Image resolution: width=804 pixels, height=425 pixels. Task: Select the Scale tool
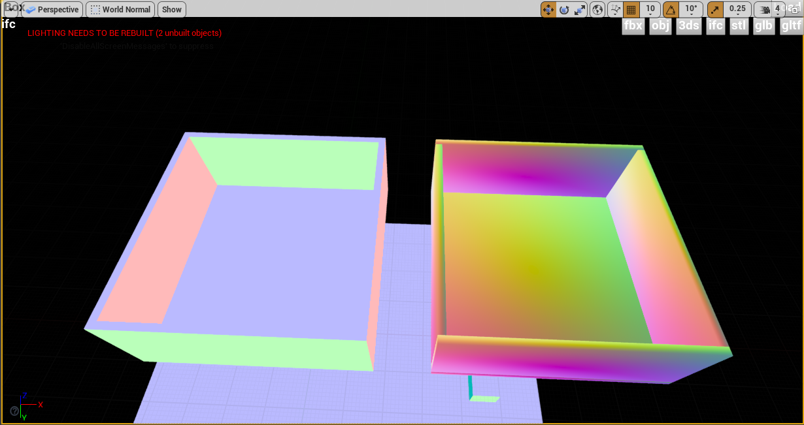tap(579, 9)
